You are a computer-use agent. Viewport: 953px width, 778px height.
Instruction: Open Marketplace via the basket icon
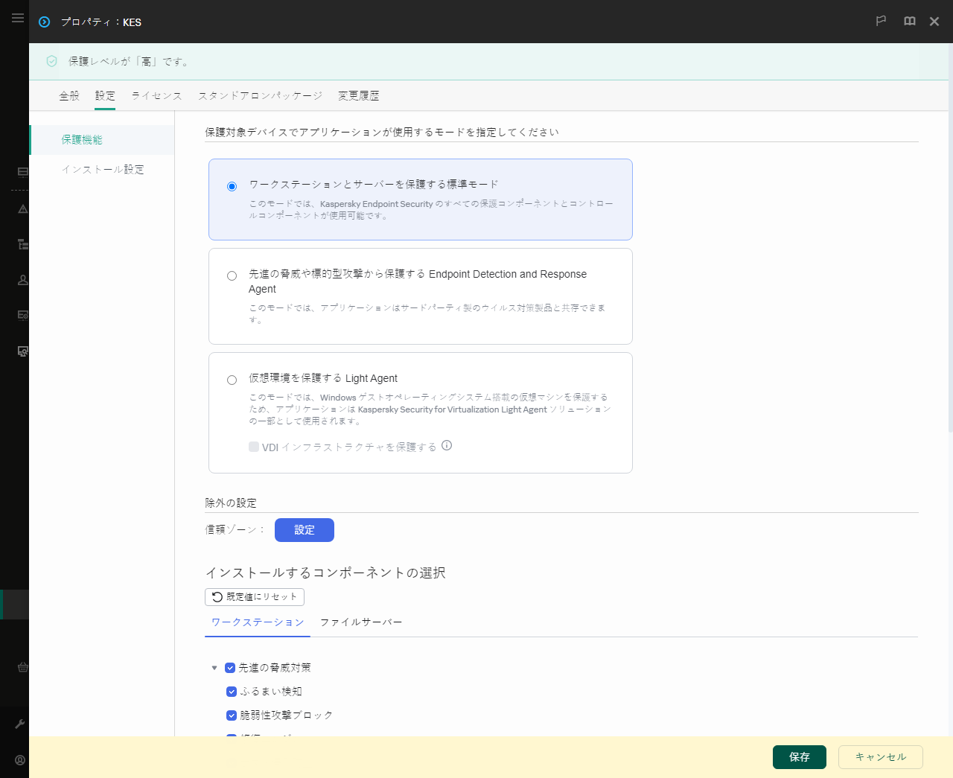point(22,667)
